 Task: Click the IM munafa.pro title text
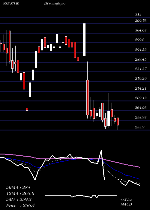pos(55,4)
